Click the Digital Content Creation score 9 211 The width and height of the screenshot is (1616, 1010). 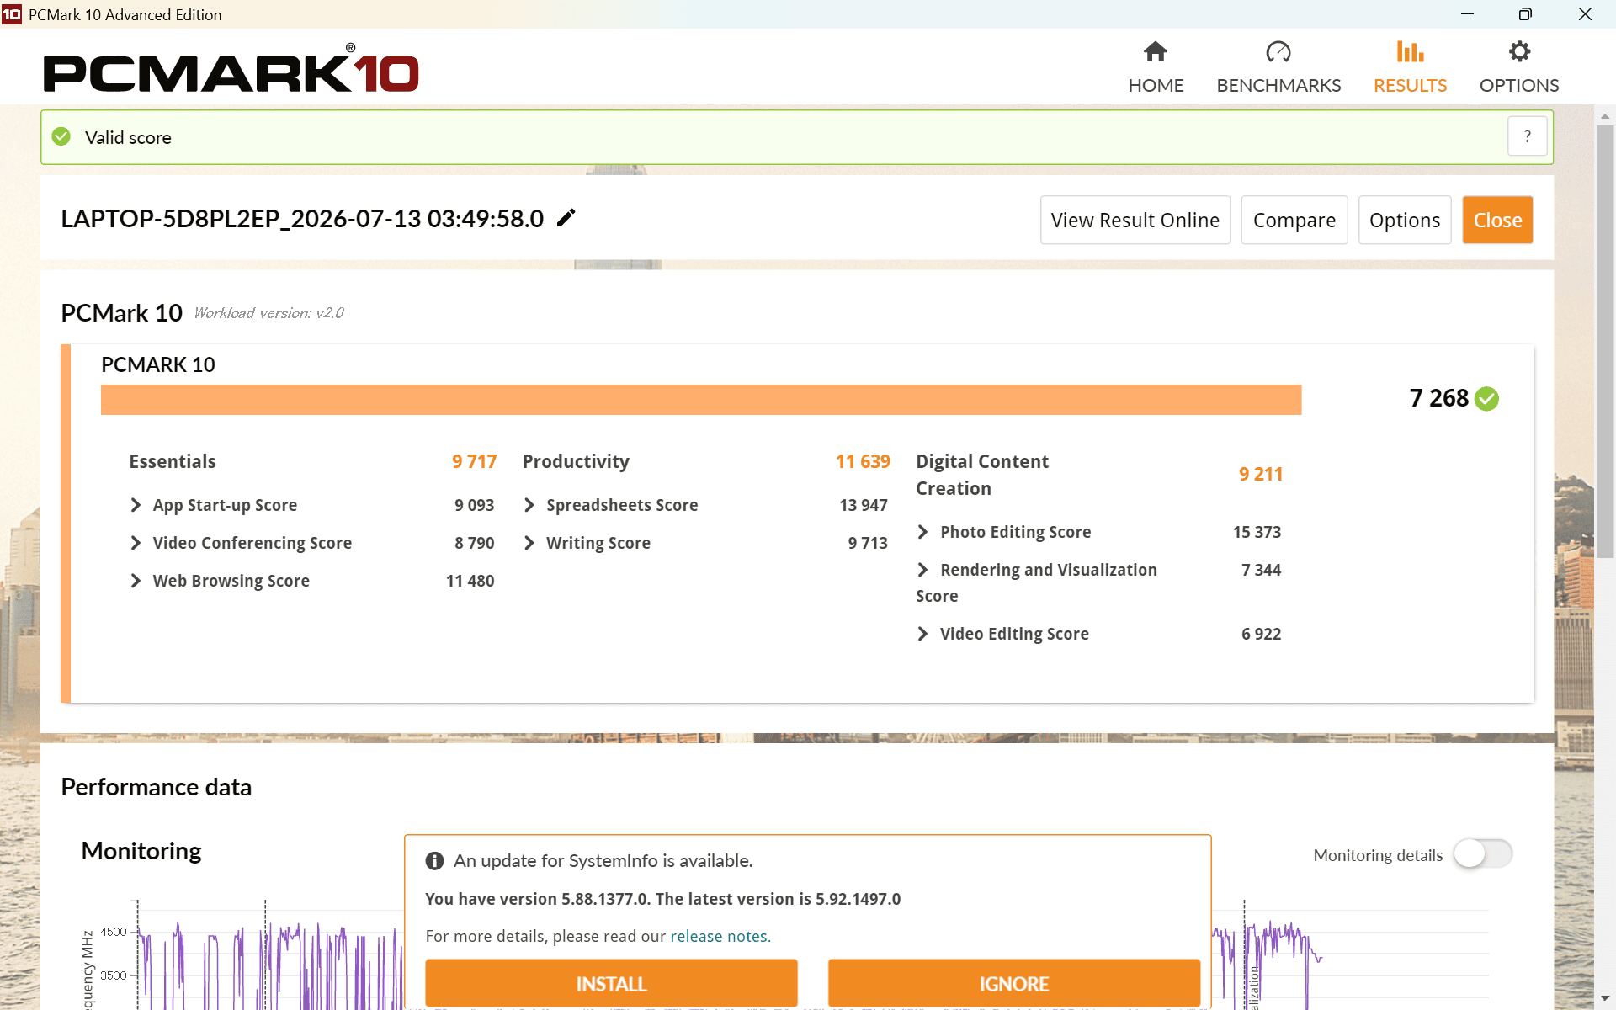point(1261,474)
